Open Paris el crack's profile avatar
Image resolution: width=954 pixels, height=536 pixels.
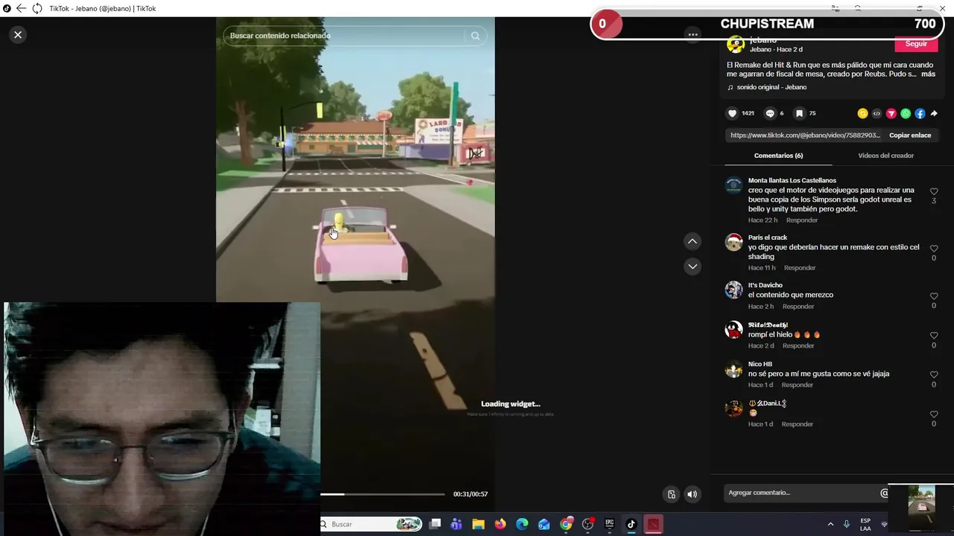[734, 242]
